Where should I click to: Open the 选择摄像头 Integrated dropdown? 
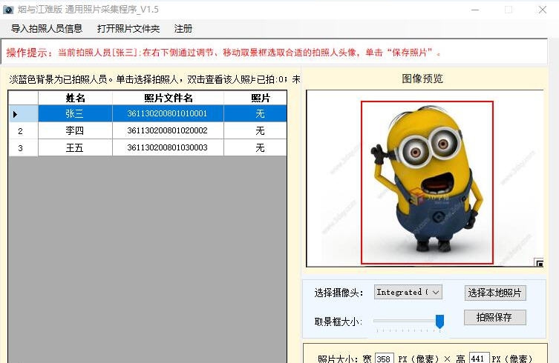tap(408, 292)
